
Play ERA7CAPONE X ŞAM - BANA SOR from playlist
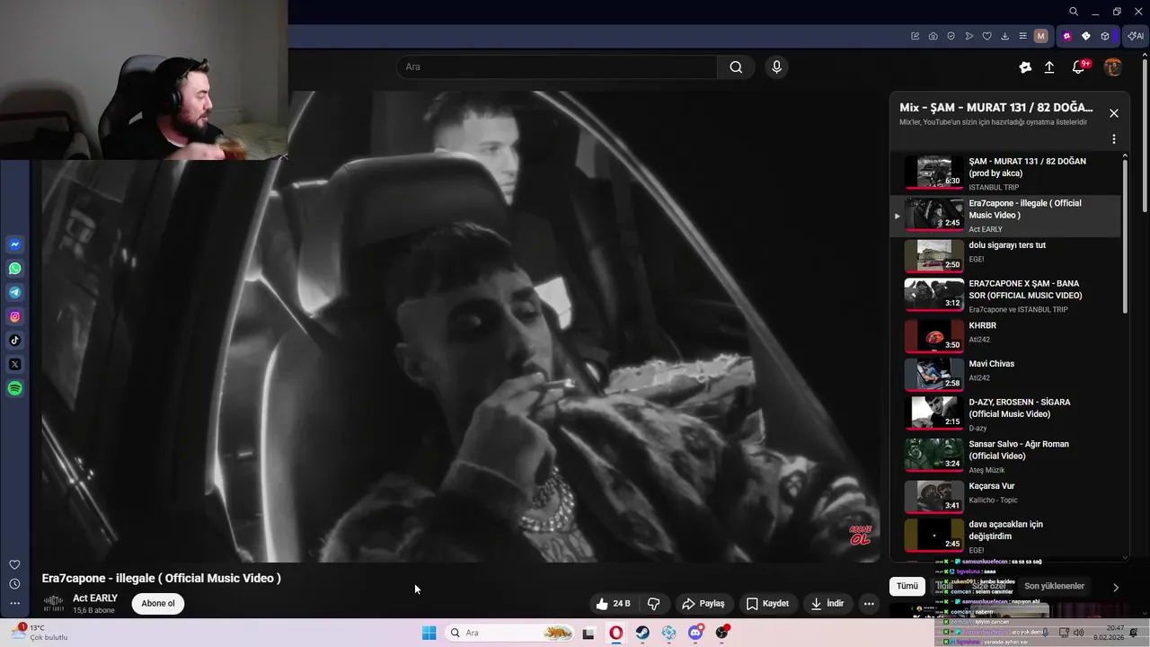coord(1004,295)
